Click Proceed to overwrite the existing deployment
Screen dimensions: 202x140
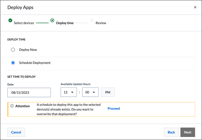coord(114,109)
